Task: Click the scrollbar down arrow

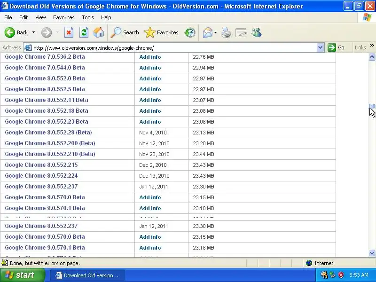Action: [372, 253]
